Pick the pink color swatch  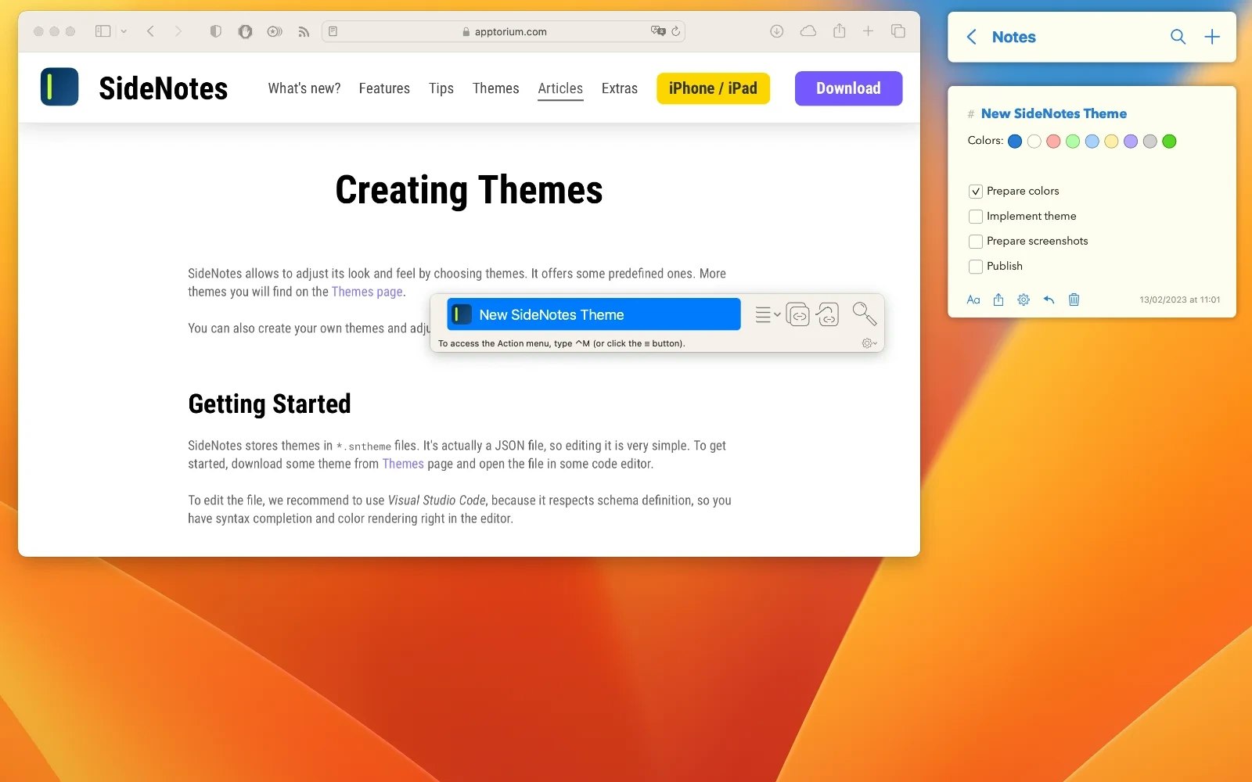[1053, 142]
